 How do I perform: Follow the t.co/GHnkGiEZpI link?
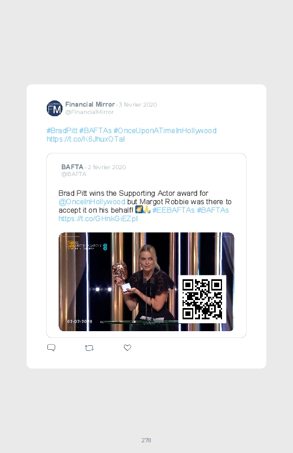(x=98, y=218)
